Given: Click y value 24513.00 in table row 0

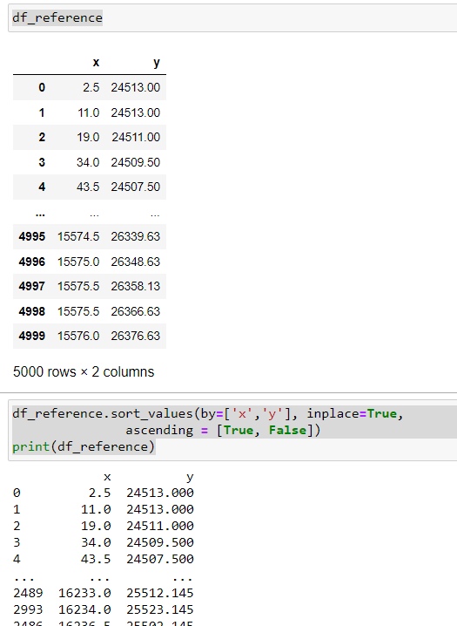Looking at the screenshot, I should pos(136,87).
